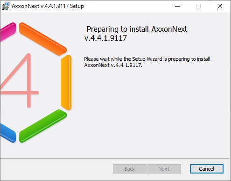Click the v.4.4.1.9117 version heading line
Viewport: 231px width, 181px height.
(105, 38)
